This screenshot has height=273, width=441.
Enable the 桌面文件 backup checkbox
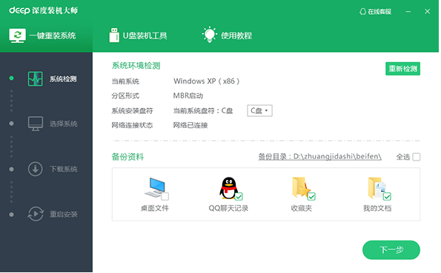[x=165, y=196]
